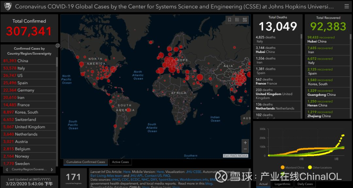353x188 pixels.
Task: Open the ECDC data source link
Action: (x=136, y=180)
